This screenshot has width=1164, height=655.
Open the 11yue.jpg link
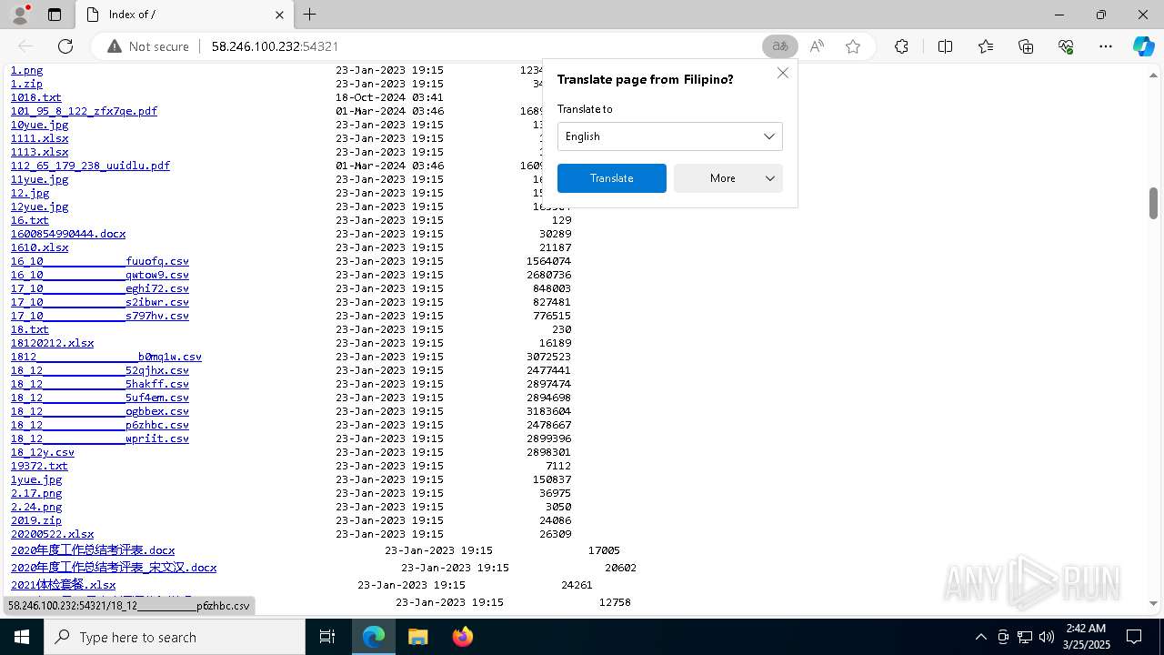click(x=39, y=179)
